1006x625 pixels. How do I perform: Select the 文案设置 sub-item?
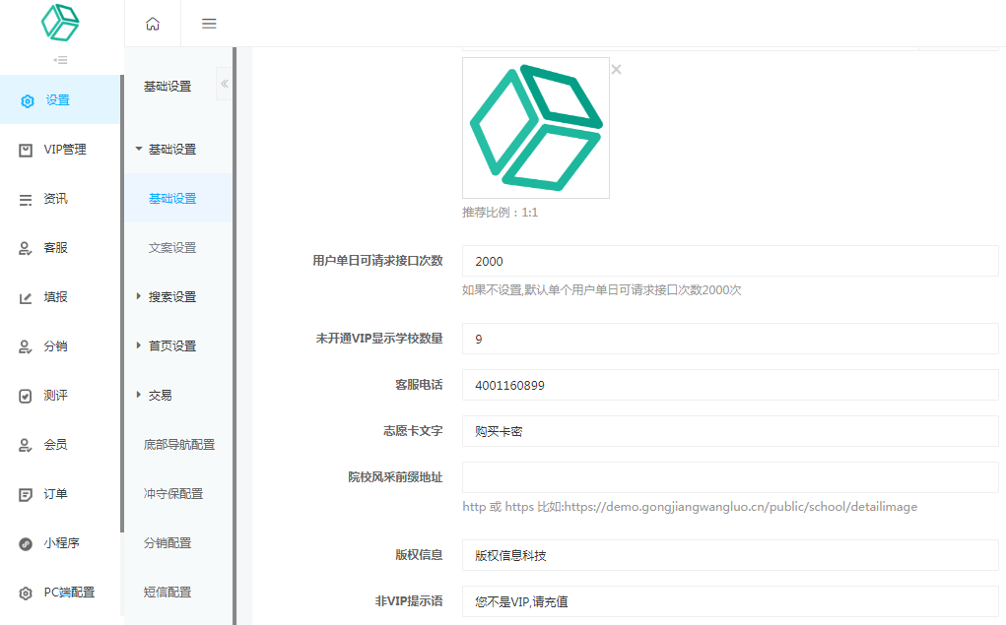tap(178, 247)
